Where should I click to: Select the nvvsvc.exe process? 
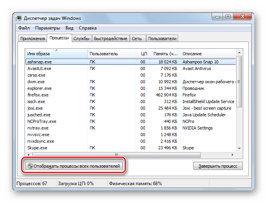point(131,135)
